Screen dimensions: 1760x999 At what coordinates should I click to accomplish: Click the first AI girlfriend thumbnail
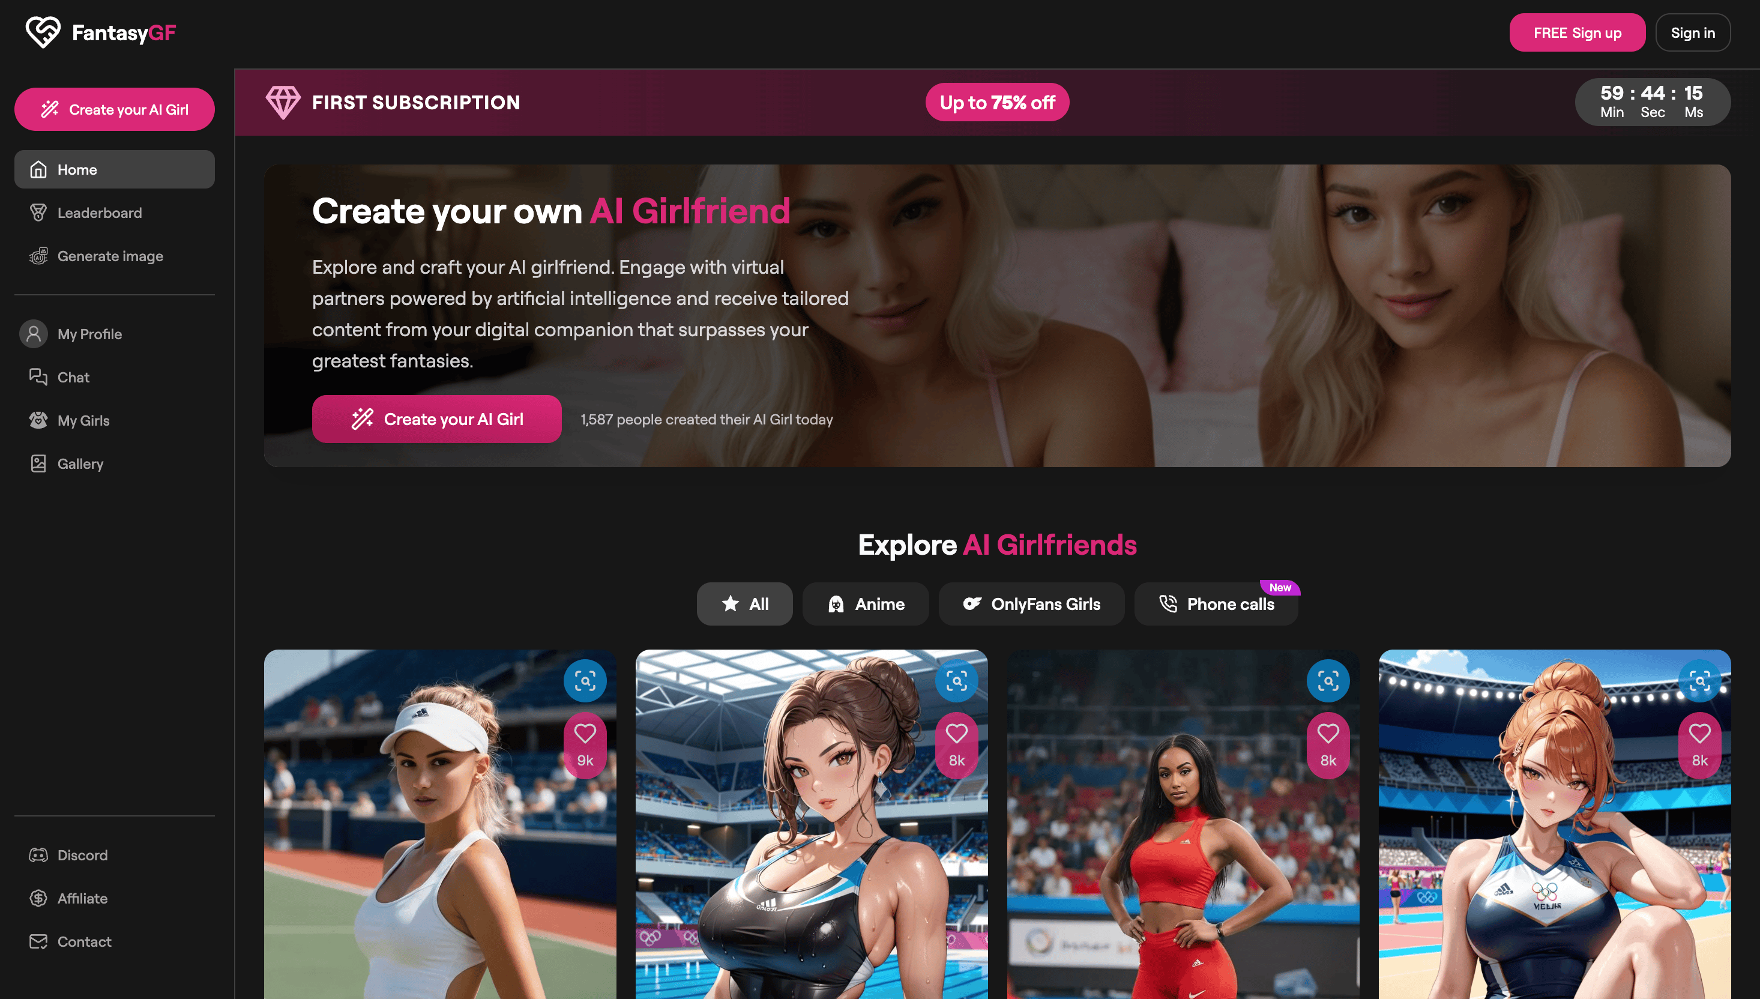pyautogui.click(x=439, y=824)
